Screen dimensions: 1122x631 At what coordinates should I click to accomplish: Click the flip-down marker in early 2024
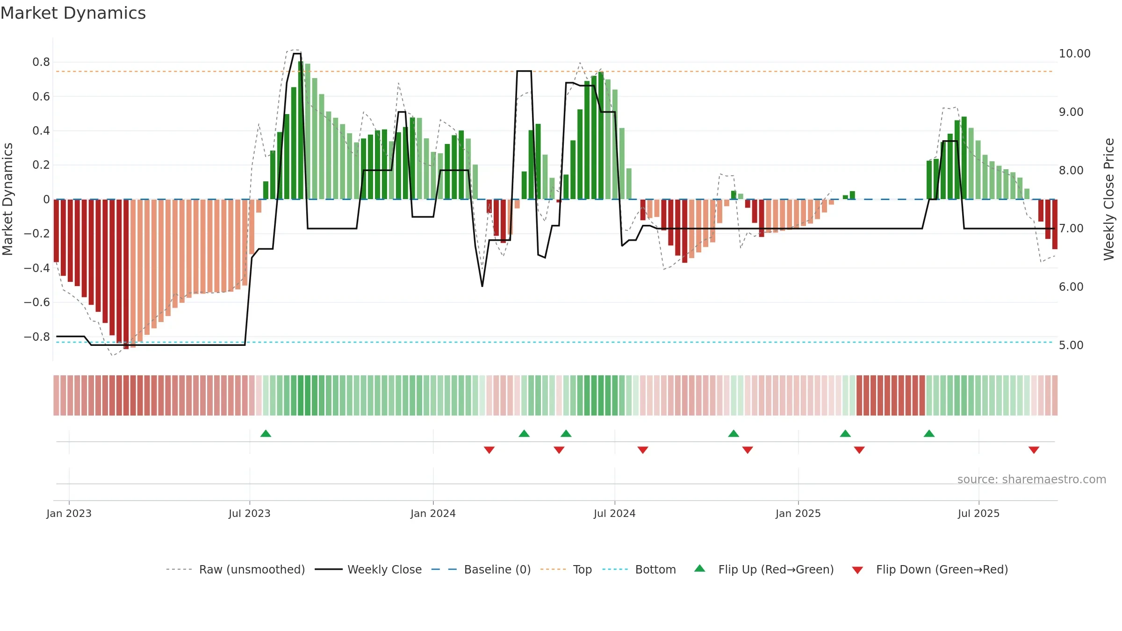pos(489,450)
